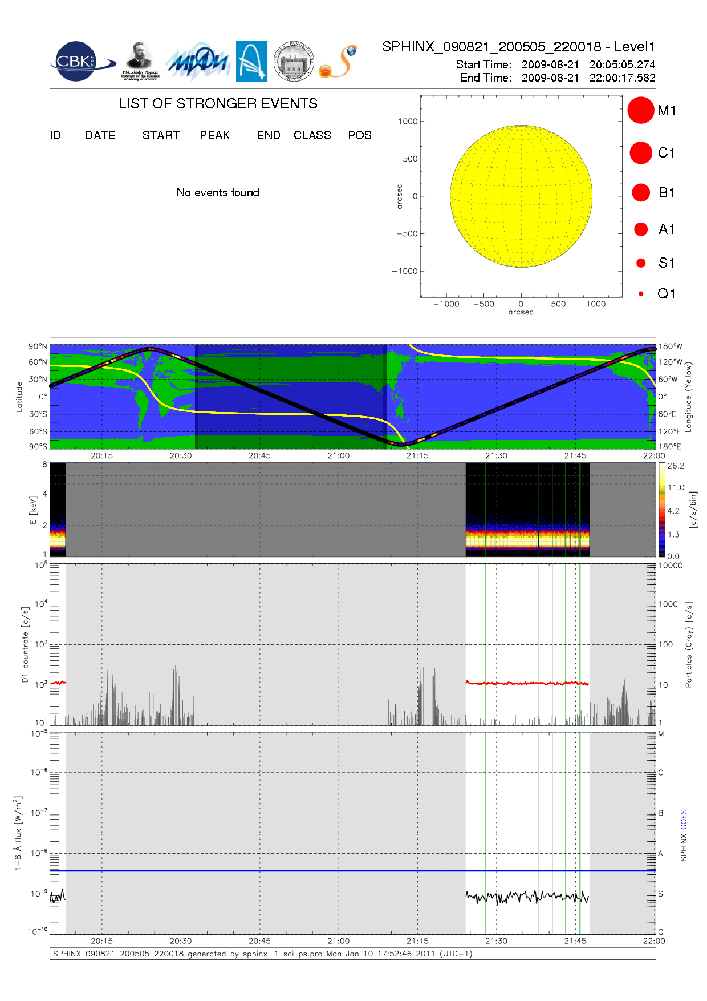Click the CBK PAN logo
Screen dimensions: 707x1001
(x=80, y=62)
